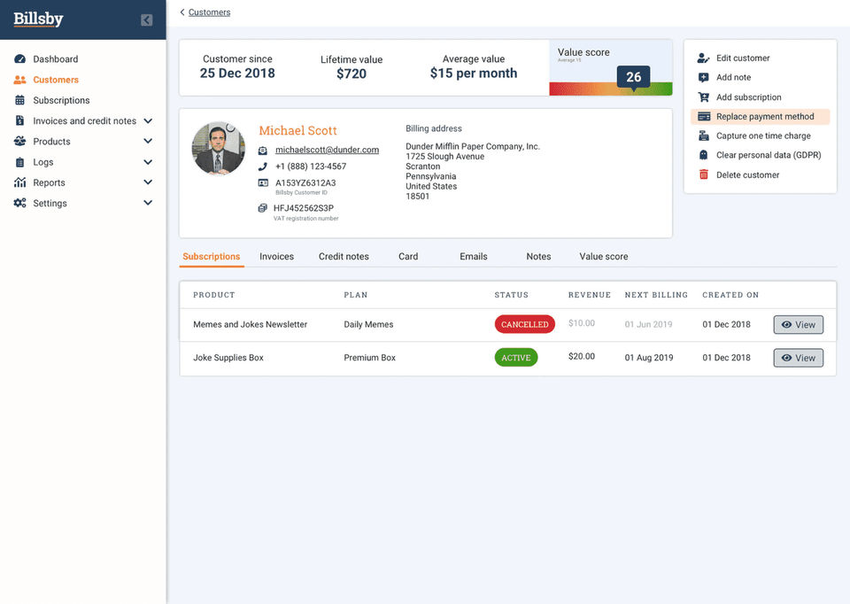Image resolution: width=850 pixels, height=604 pixels.
Task: Expand the Settings menu chevron
Action: coord(148,203)
